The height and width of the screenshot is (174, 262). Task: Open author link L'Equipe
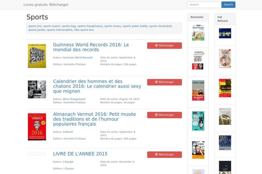(x=68, y=162)
